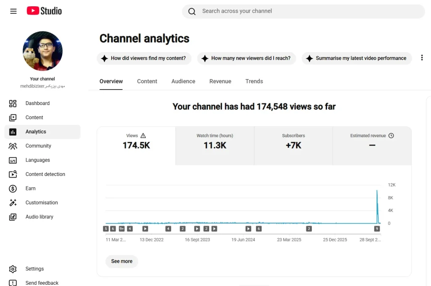Open the channel profile picture
The height and width of the screenshot is (286, 431).
[43, 51]
